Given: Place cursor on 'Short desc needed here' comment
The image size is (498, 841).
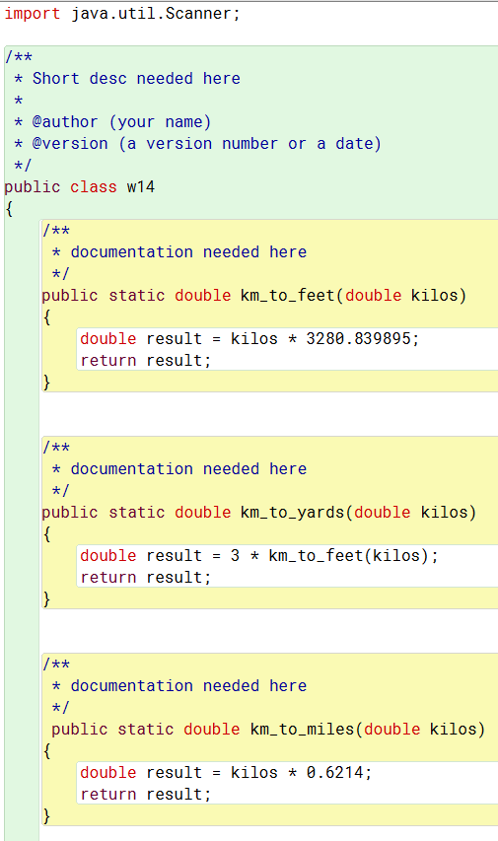Looking at the screenshot, I should (x=136, y=78).
